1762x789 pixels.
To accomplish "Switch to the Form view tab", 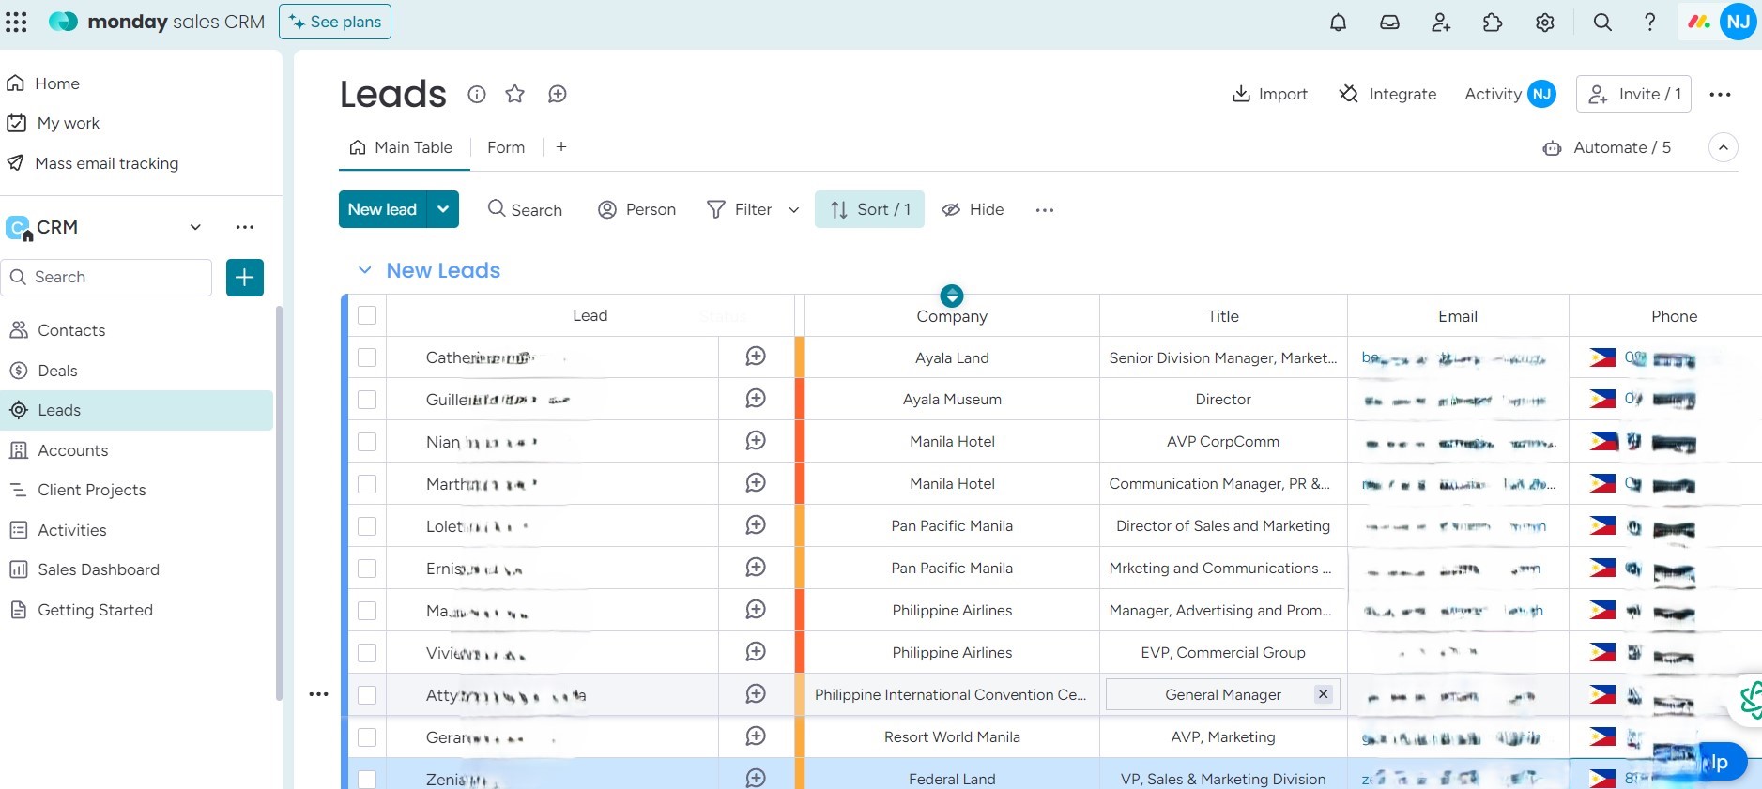I will coord(506,147).
